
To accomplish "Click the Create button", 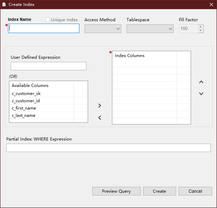I will point(159,191).
